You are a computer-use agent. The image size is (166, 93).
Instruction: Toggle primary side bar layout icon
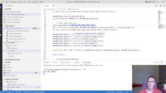coord(147,2)
